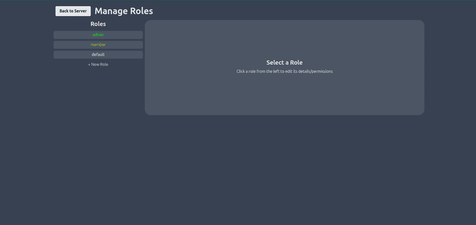Select the default role

pyautogui.click(x=98, y=55)
